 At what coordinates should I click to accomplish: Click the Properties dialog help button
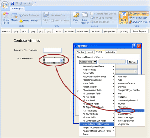(x=134, y=46)
